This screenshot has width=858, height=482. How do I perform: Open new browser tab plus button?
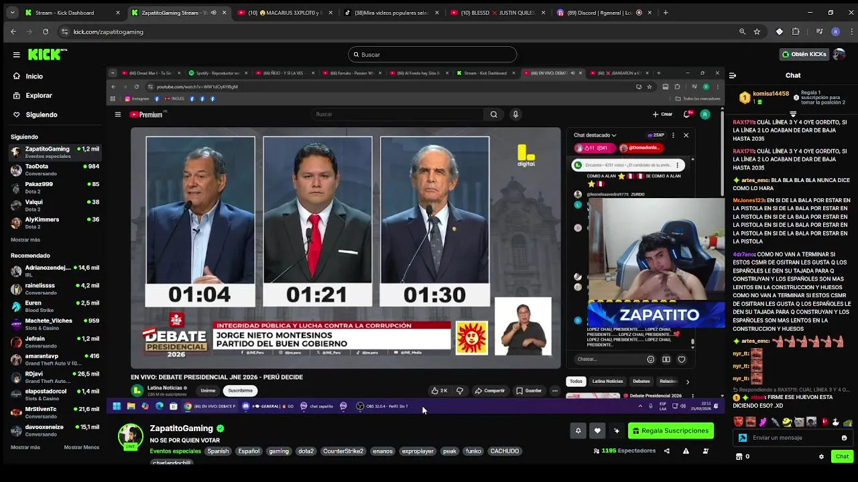(x=666, y=13)
